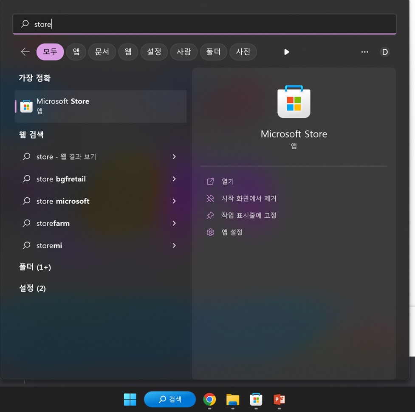
Task: Open account options via the D avatar
Action: tap(384, 51)
